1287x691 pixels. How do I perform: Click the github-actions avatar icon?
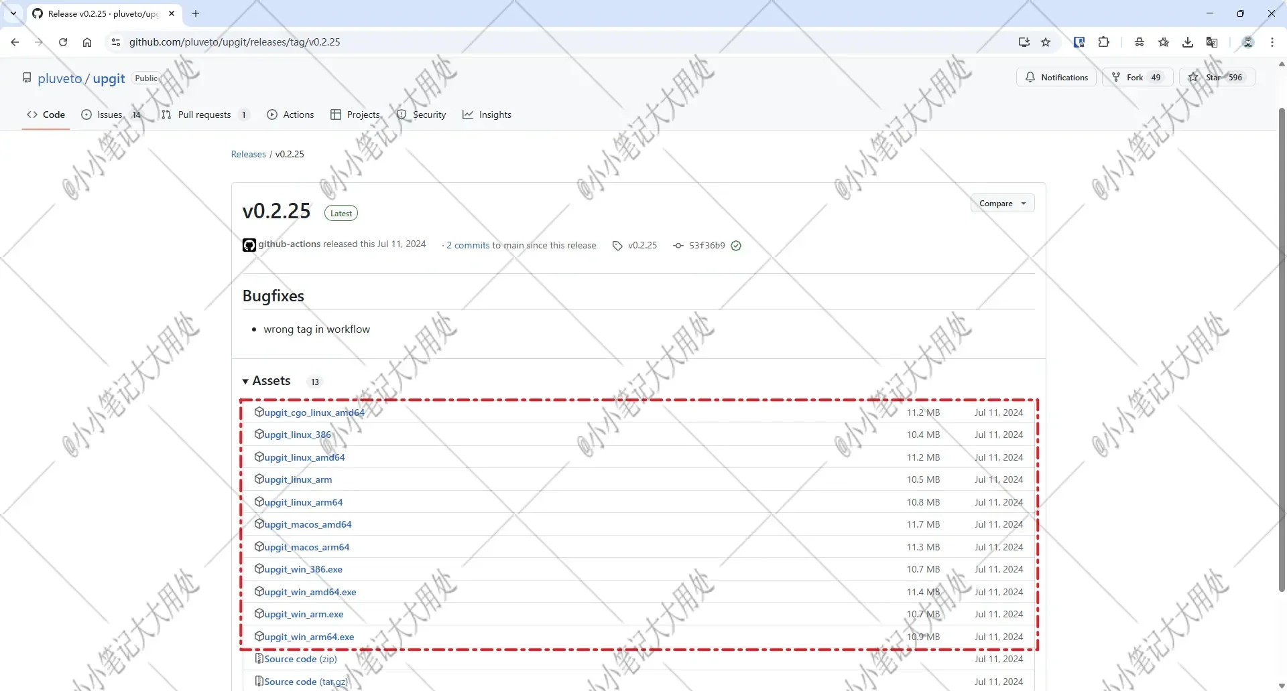pyautogui.click(x=249, y=245)
